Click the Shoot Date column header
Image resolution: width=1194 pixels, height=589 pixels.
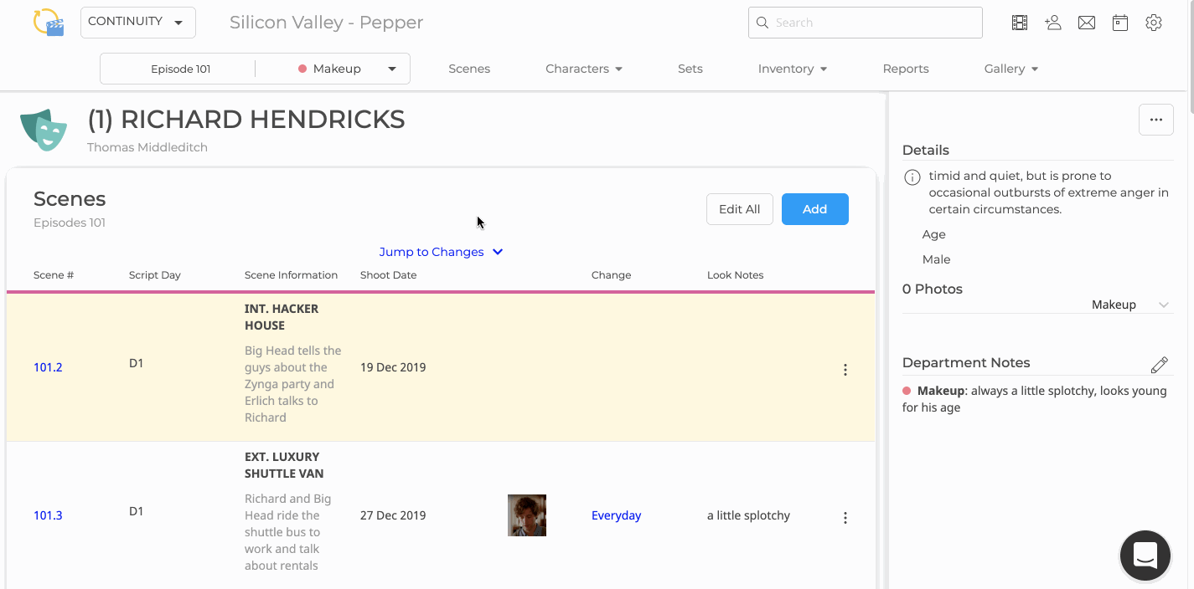click(x=389, y=275)
